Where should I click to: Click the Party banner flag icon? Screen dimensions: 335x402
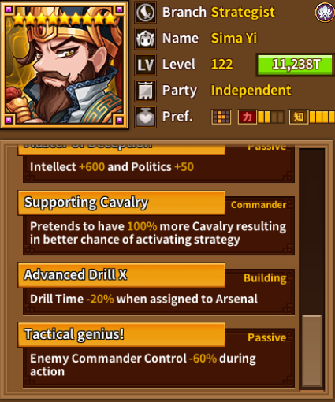click(x=145, y=91)
